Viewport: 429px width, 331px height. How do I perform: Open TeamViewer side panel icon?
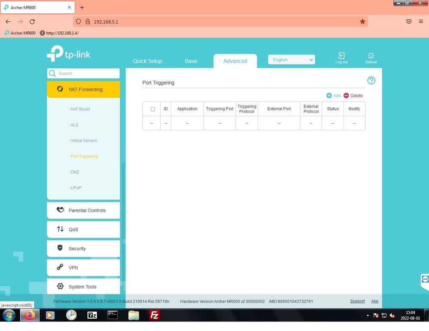pos(425,279)
